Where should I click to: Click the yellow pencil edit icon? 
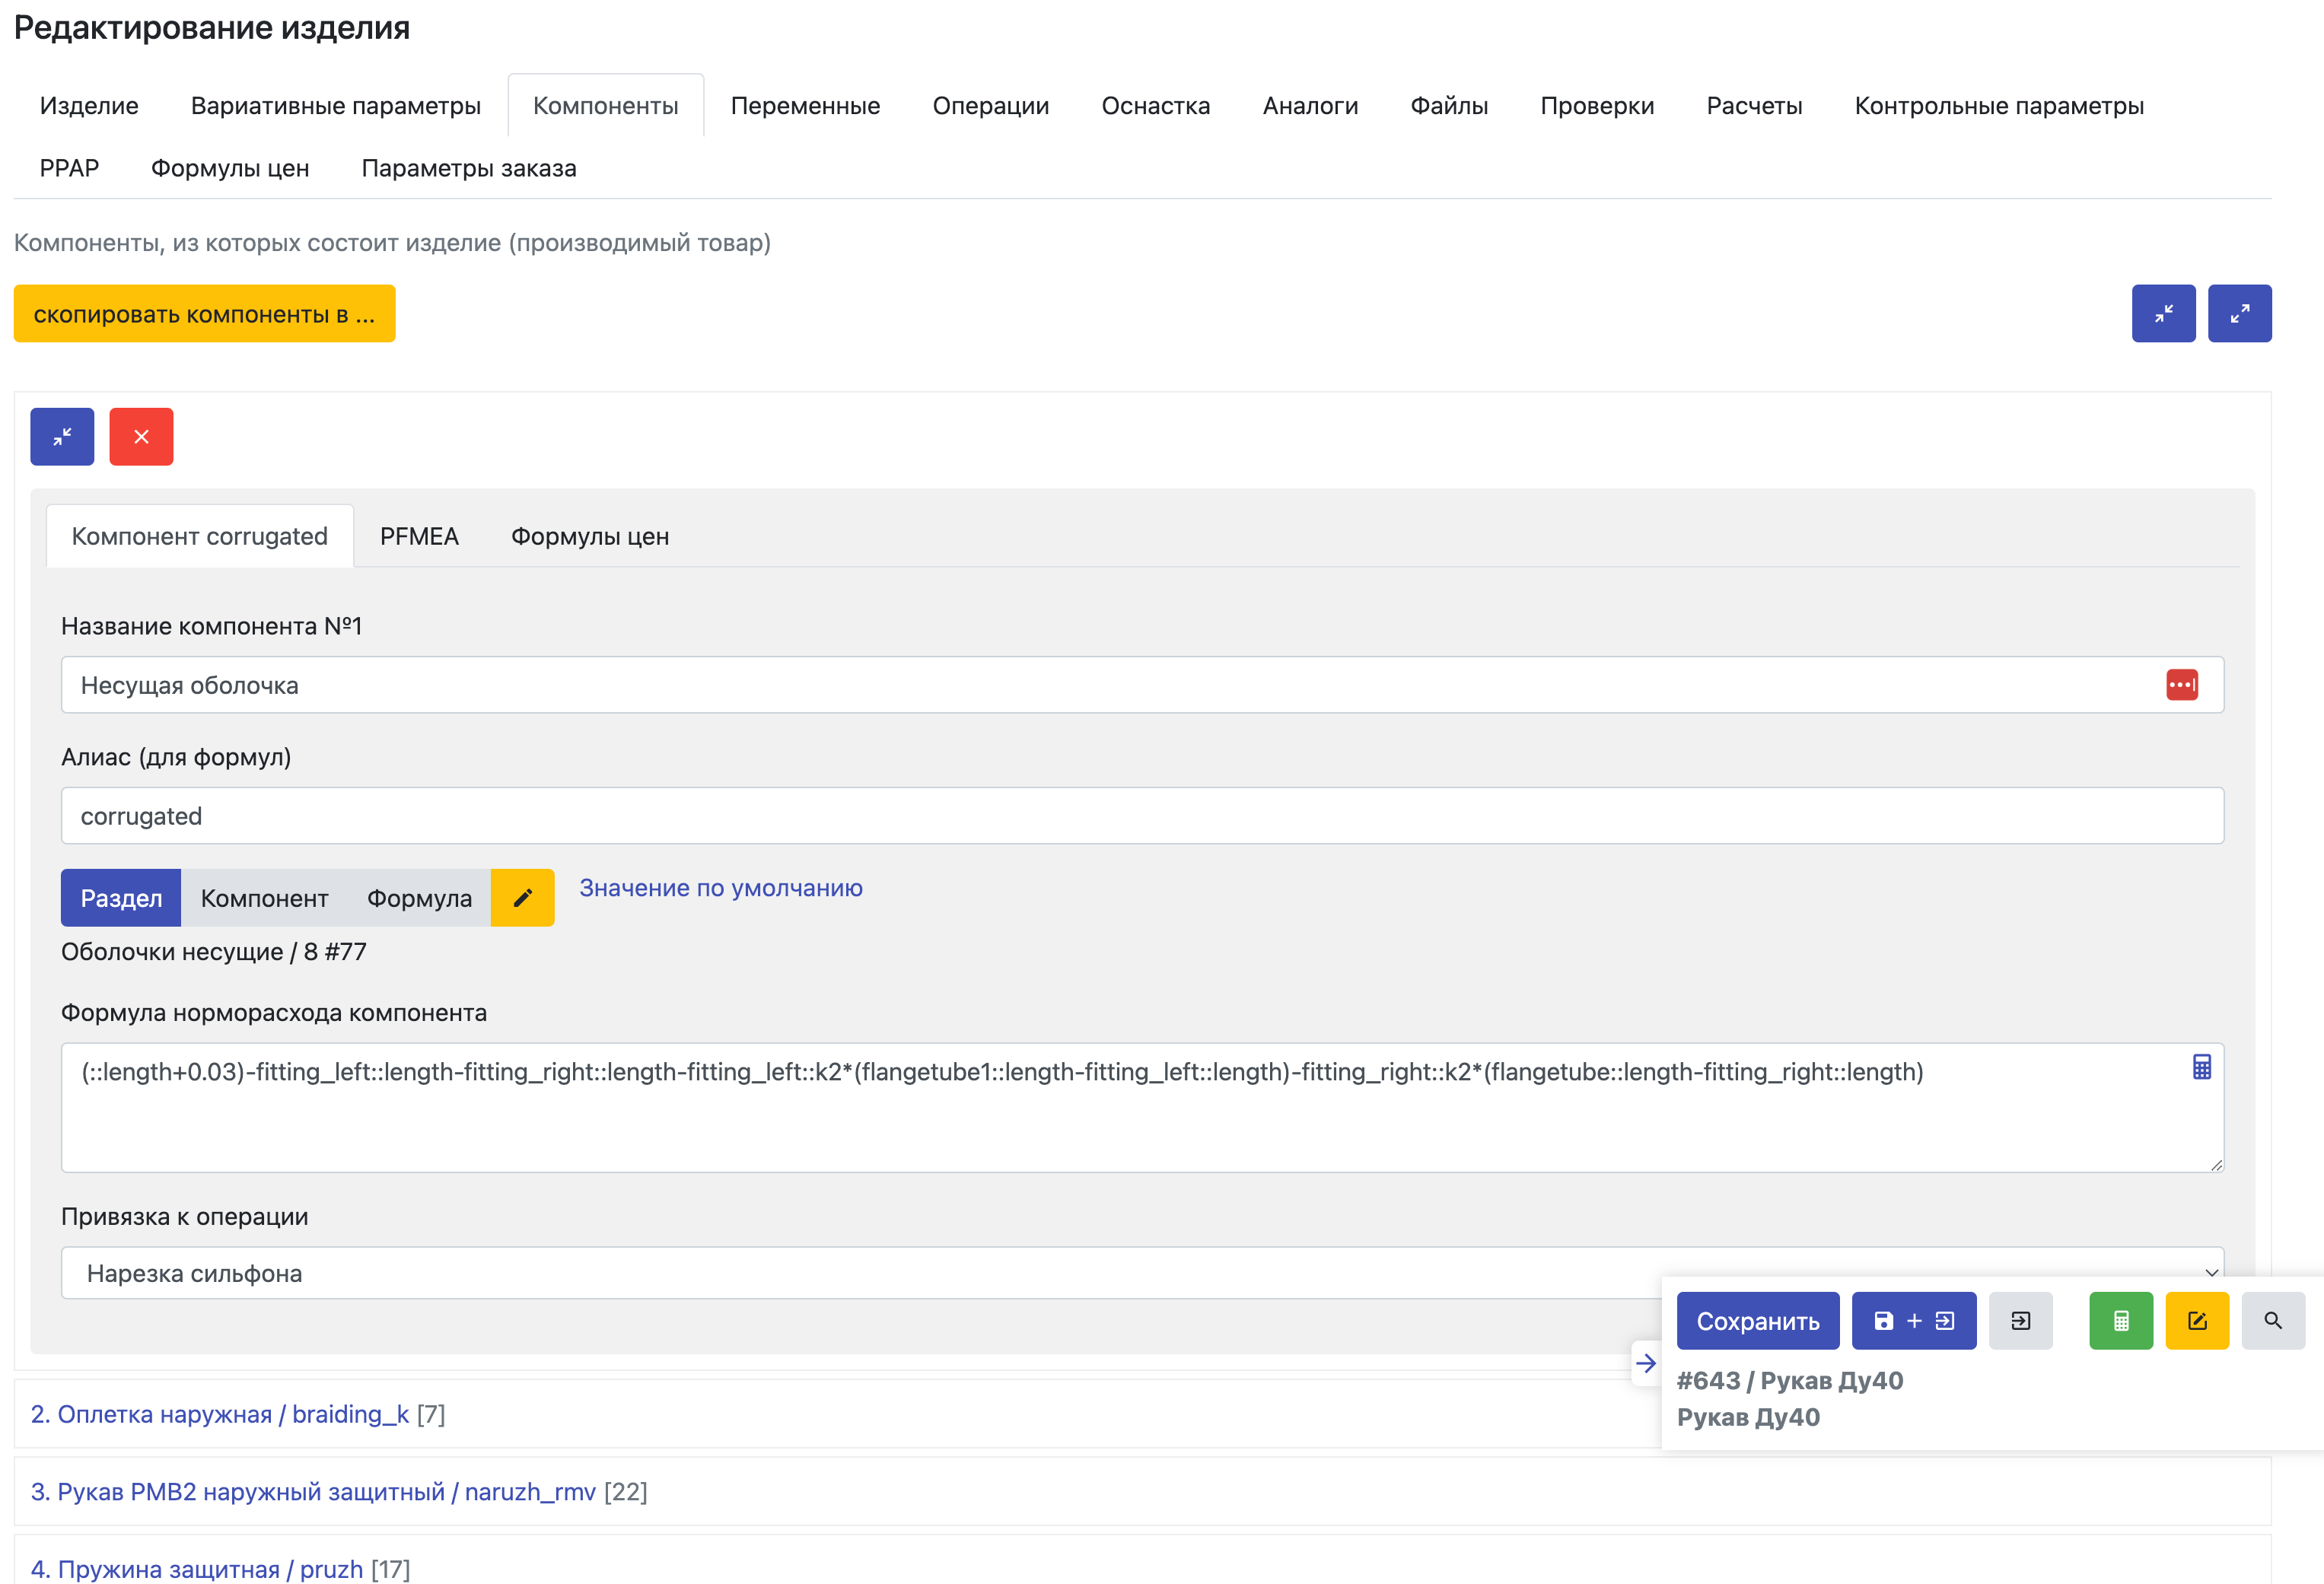[522, 897]
